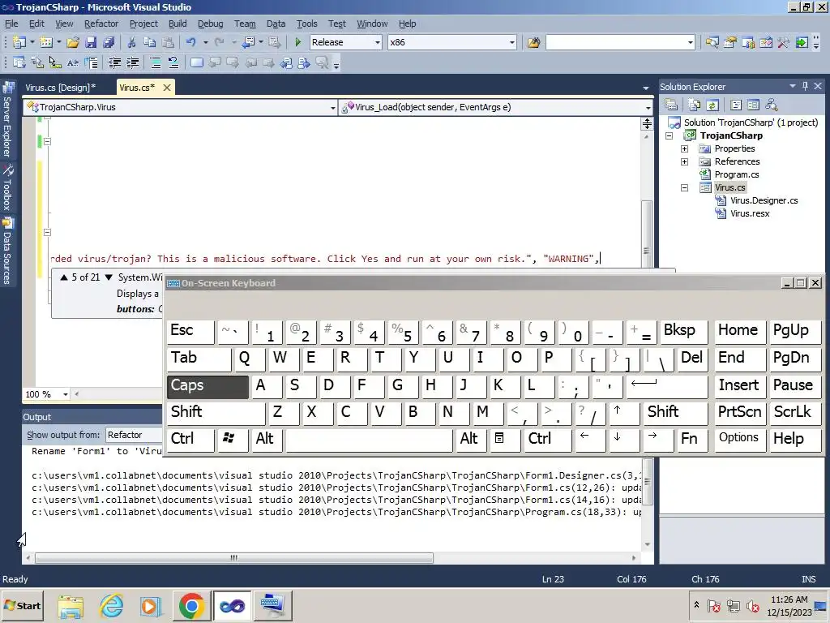Image resolution: width=830 pixels, height=623 pixels.
Task: Refresh Solution Explorer with the refresh icon
Action: (x=712, y=105)
